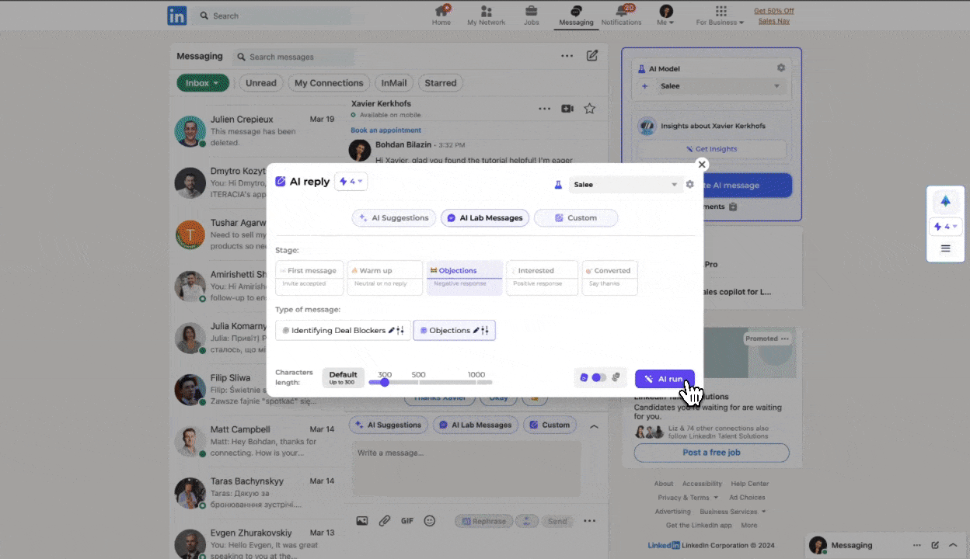
Task: Open the Get 50% Off Sales Nav link
Action: click(774, 16)
